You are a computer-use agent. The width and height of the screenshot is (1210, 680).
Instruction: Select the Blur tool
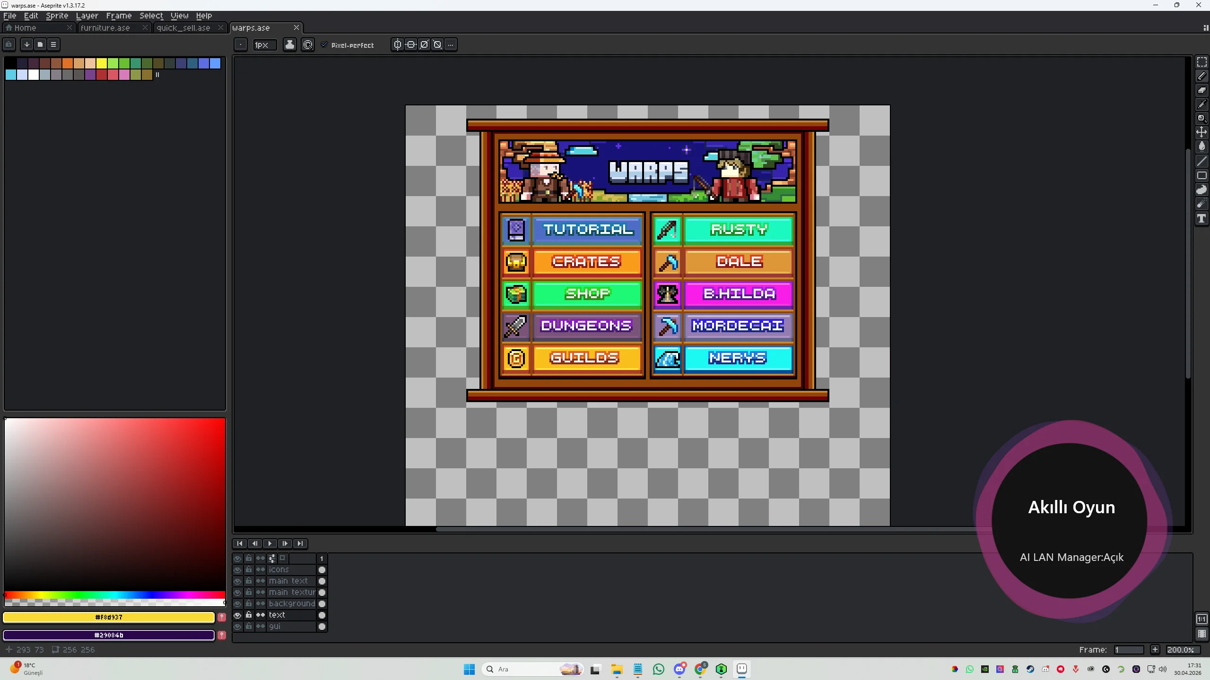click(x=1201, y=204)
